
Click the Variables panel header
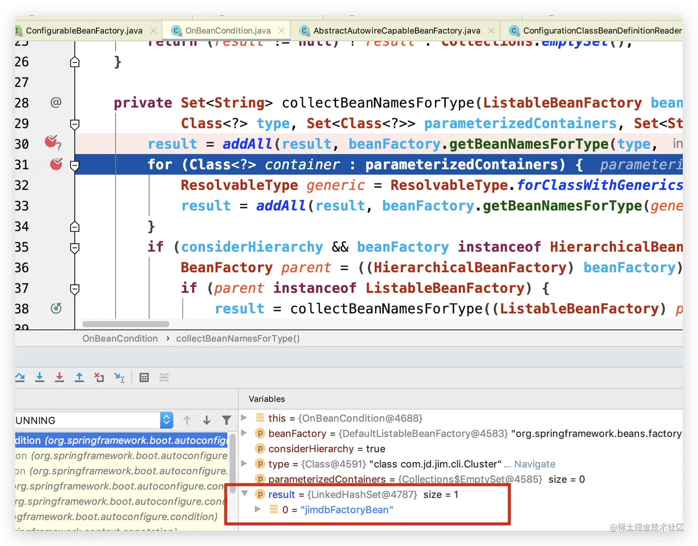[267, 399]
